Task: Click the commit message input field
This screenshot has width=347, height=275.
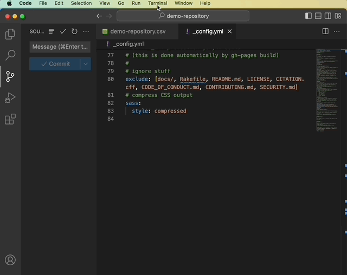Action: tap(60, 47)
